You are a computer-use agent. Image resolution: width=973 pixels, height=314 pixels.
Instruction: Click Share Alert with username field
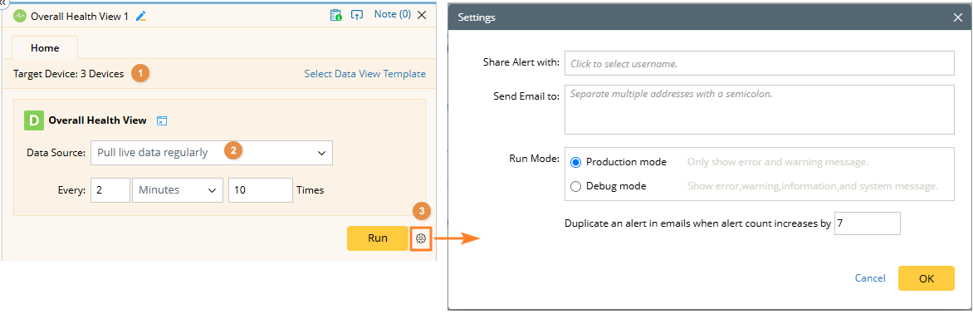point(759,63)
